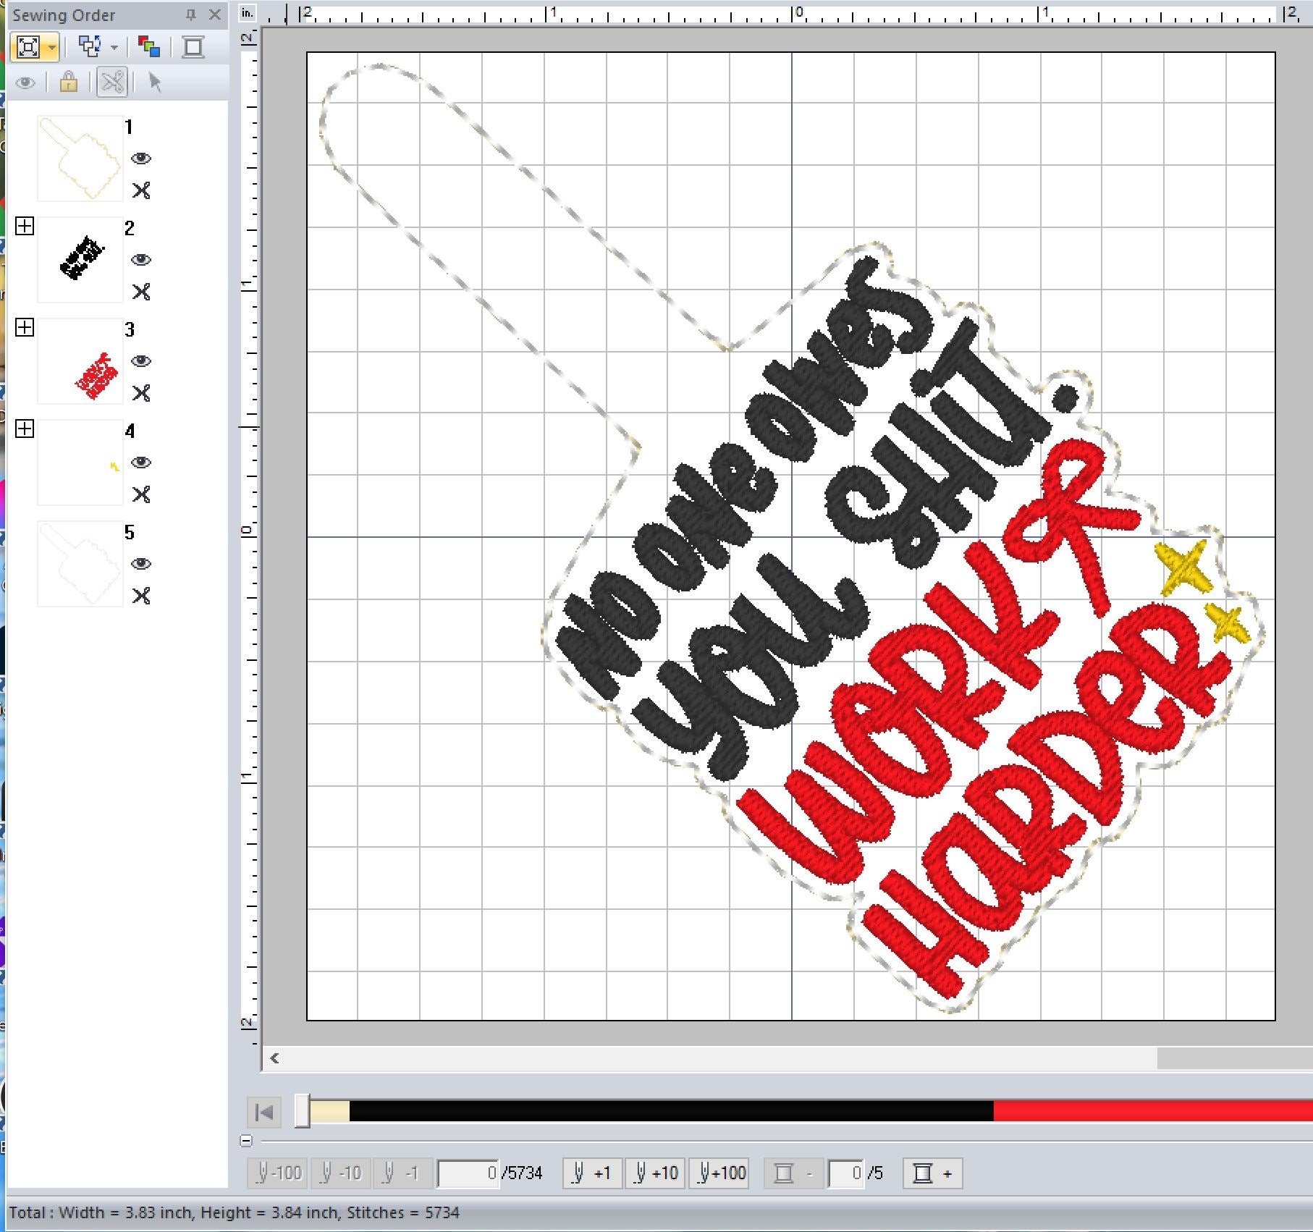
Task: Advance 100 stitches with the +100 button
Action: click(x=719, y=1173)
